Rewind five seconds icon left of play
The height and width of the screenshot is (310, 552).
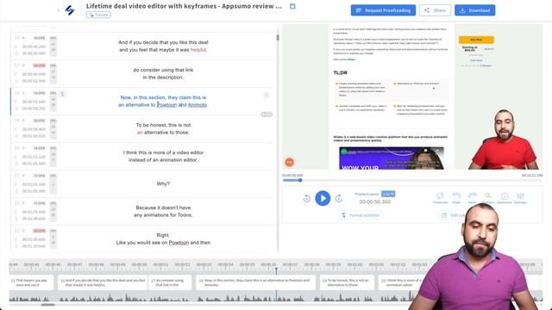306,199
